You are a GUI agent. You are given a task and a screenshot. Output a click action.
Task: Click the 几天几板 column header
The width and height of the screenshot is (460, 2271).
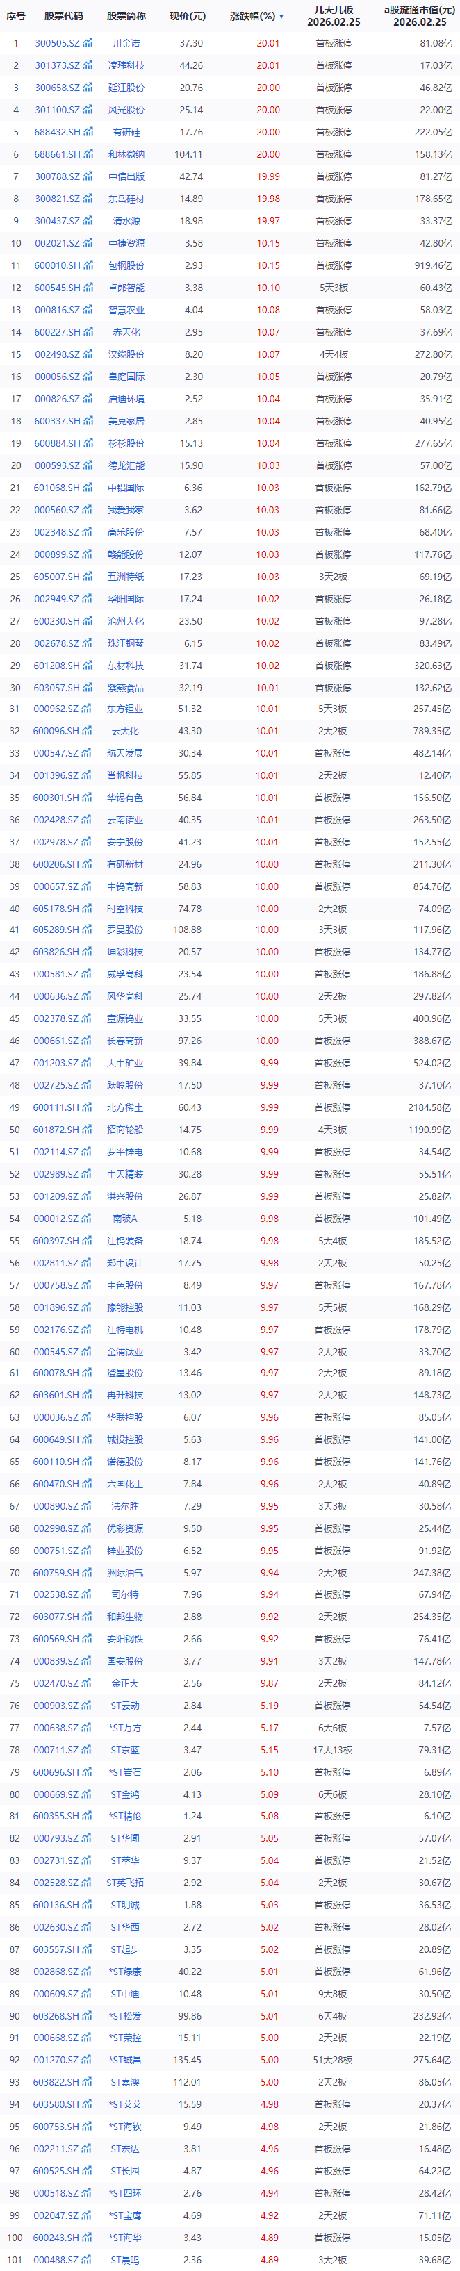pyautogui.click(x=333, y=16)
